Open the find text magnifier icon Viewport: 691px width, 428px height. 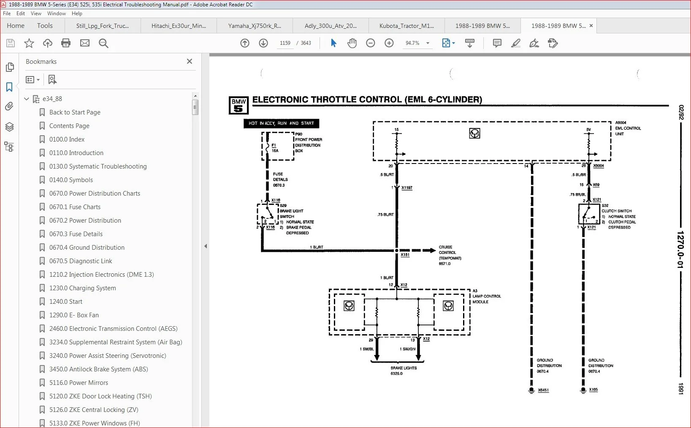tap(103, 43)
